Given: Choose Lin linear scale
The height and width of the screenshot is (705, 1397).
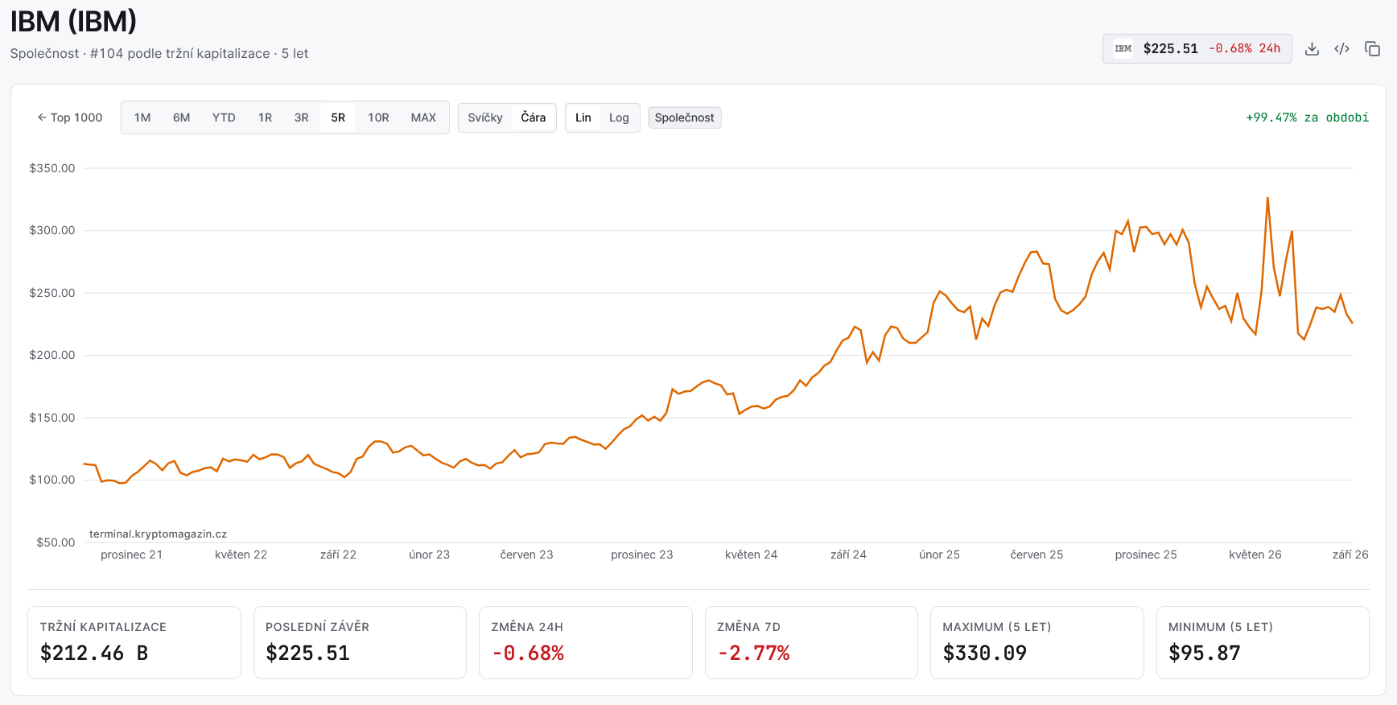Looking at the screenshot, I should click(x=583, y=117).
